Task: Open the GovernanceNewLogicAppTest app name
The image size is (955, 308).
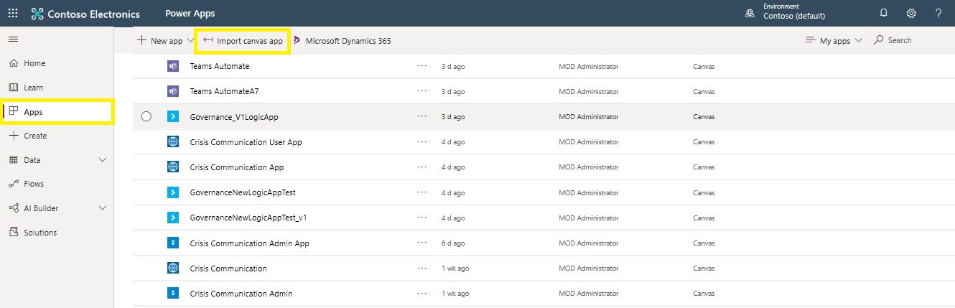Action: [243, 192]
